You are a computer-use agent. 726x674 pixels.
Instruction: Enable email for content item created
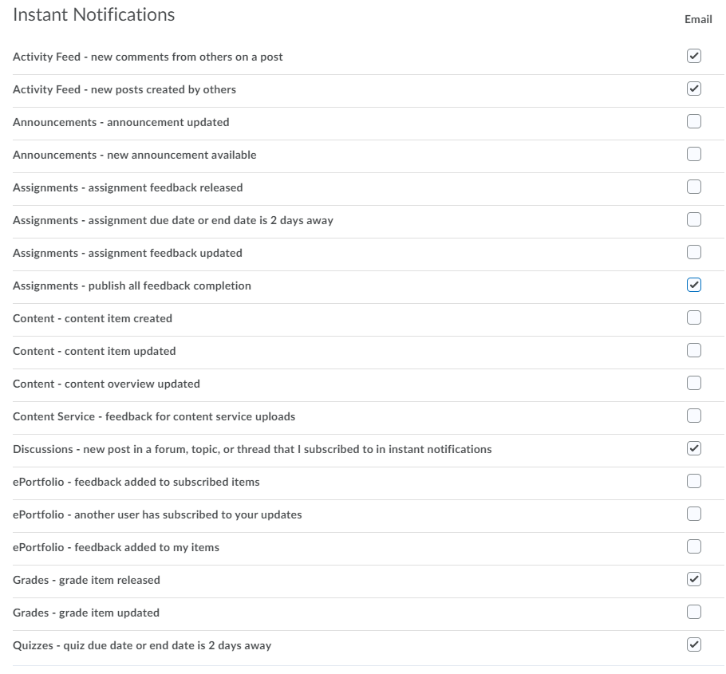(694, 318)
